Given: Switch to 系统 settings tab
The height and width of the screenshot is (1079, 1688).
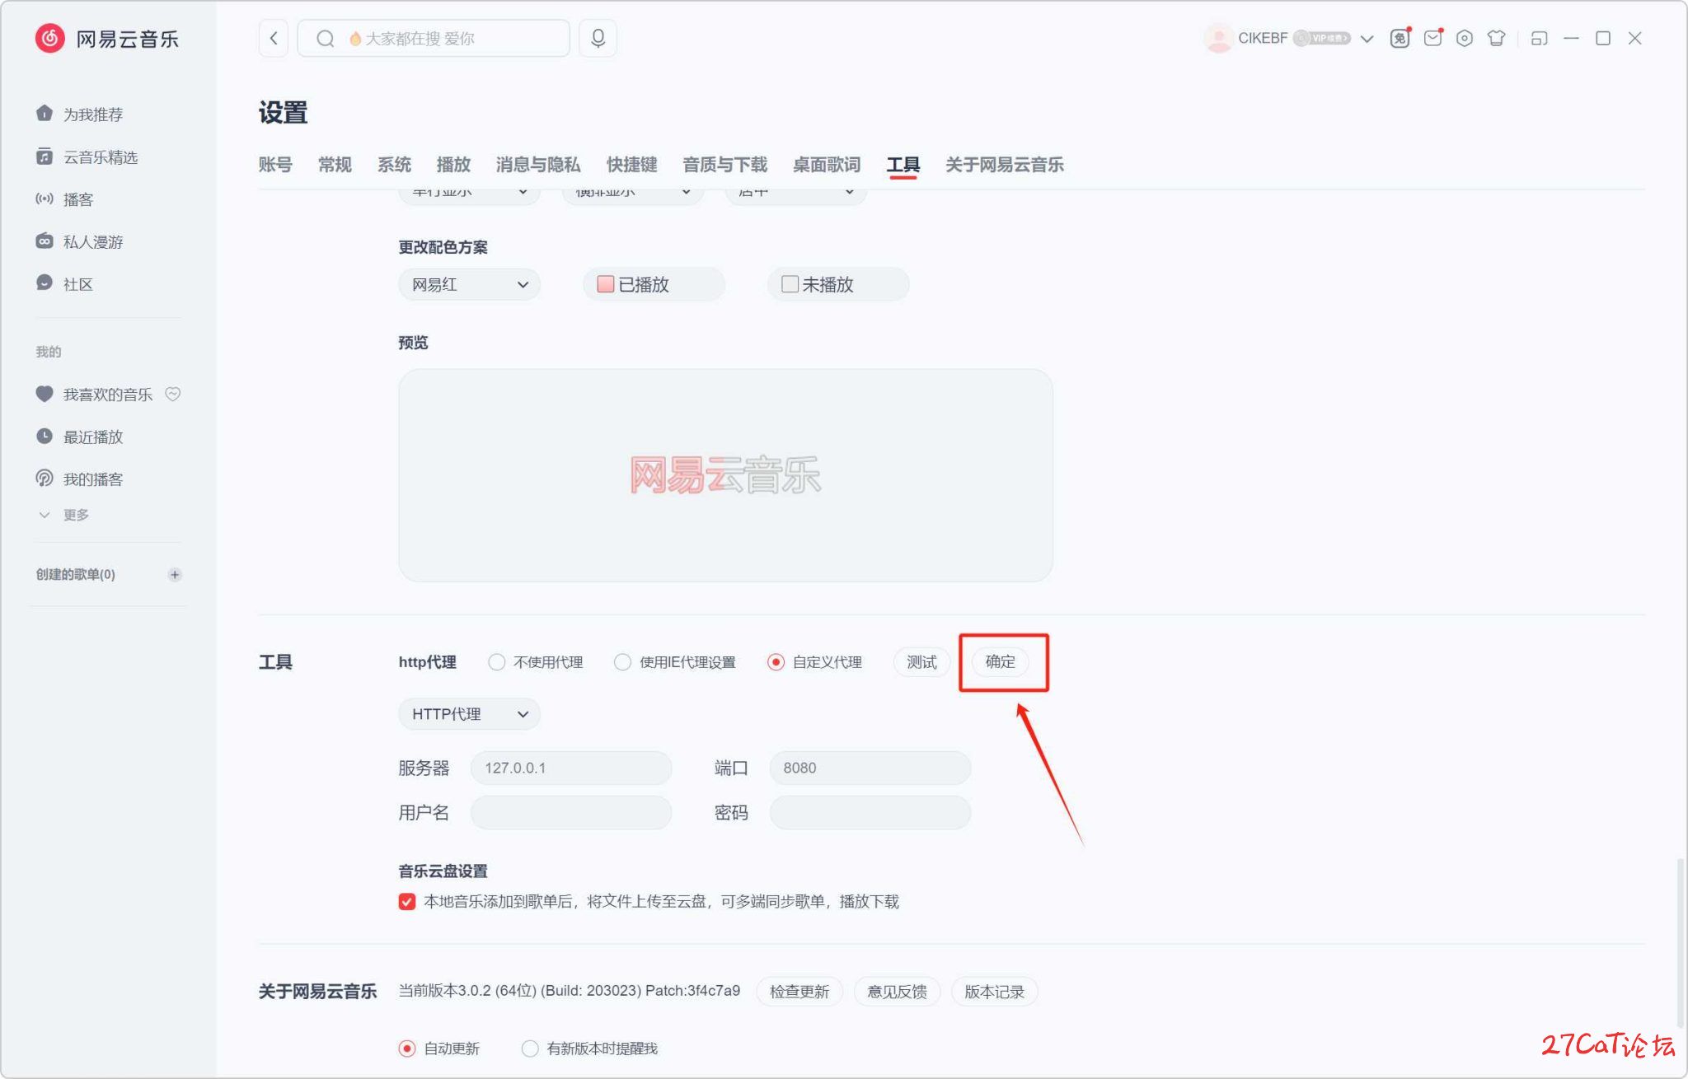Looking at the screenshot, I should [394, 165].
